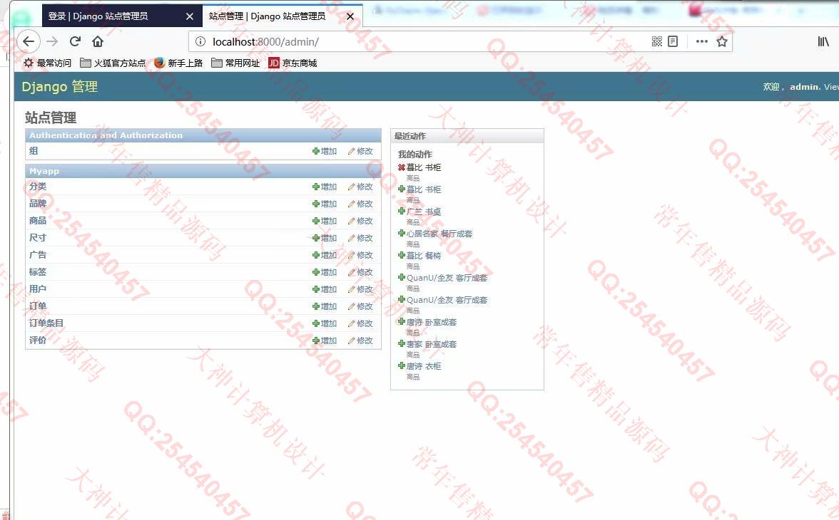Modify 组 entries
This screenshot has width=839, height=520.
[x=360, y=151]
